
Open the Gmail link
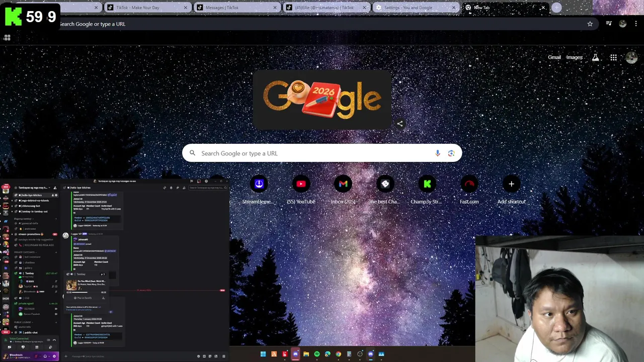pyautogui.click(x=554, y=57)
